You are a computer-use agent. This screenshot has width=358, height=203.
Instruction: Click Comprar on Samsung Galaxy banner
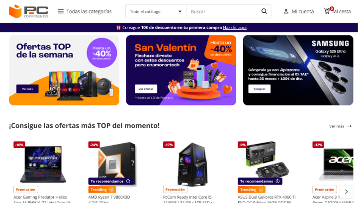[x=260, y=89]
